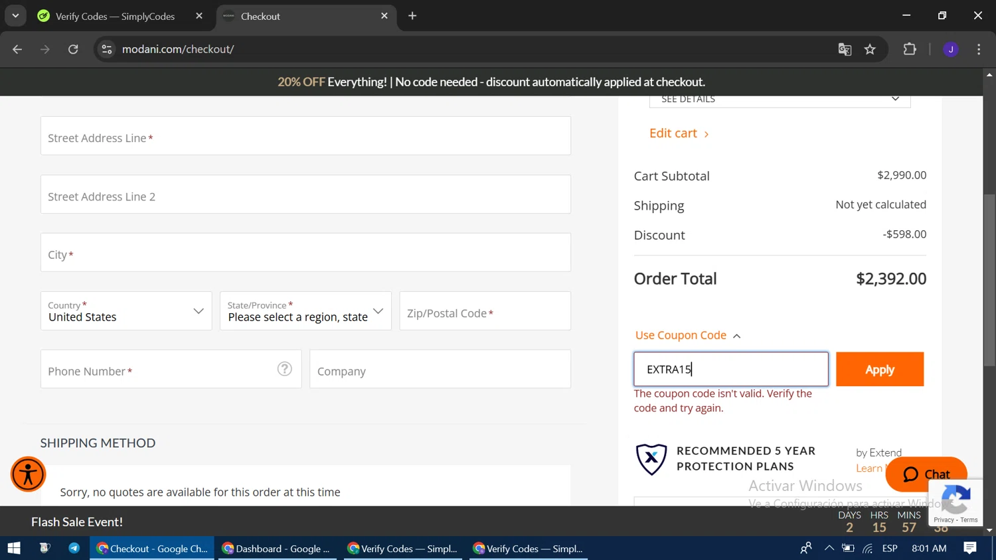Click the Company field
996x560 pixels.
(440, 369)
